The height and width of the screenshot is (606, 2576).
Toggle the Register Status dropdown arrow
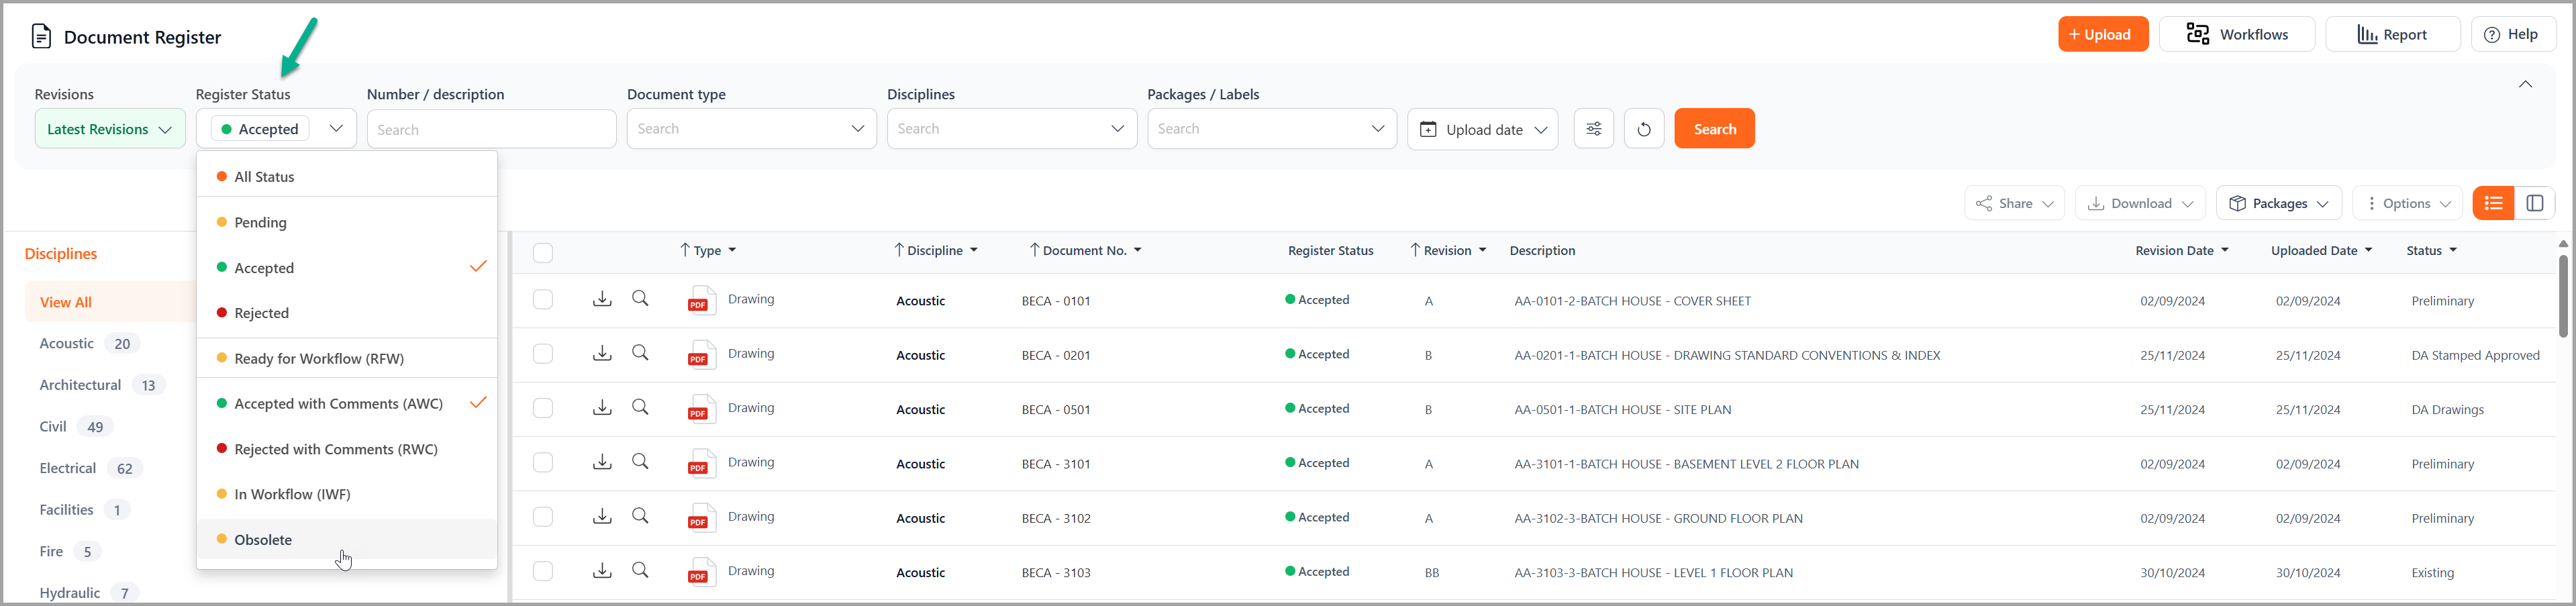[336, 128]
